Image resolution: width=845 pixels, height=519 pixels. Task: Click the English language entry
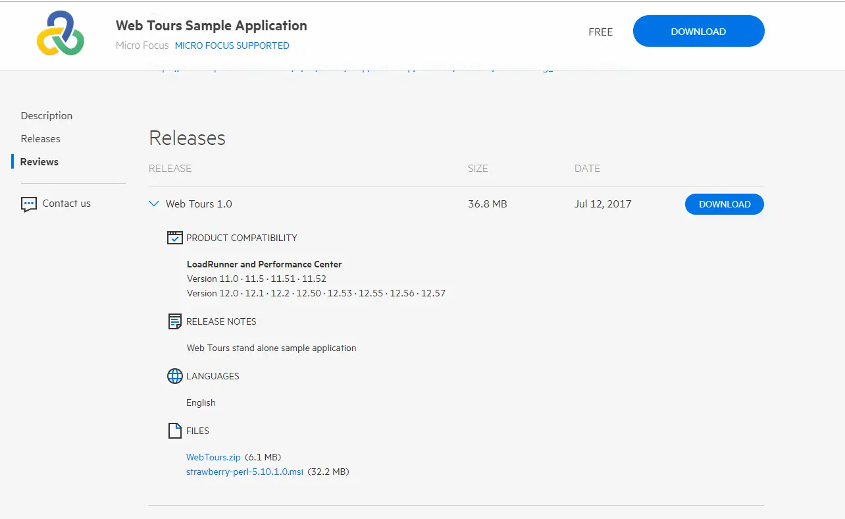[x=201, y=402]
